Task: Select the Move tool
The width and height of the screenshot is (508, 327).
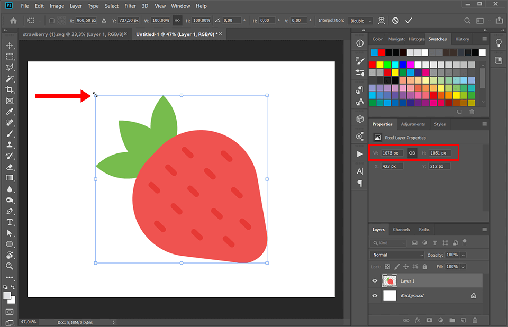Action: (x=10, y=46)
